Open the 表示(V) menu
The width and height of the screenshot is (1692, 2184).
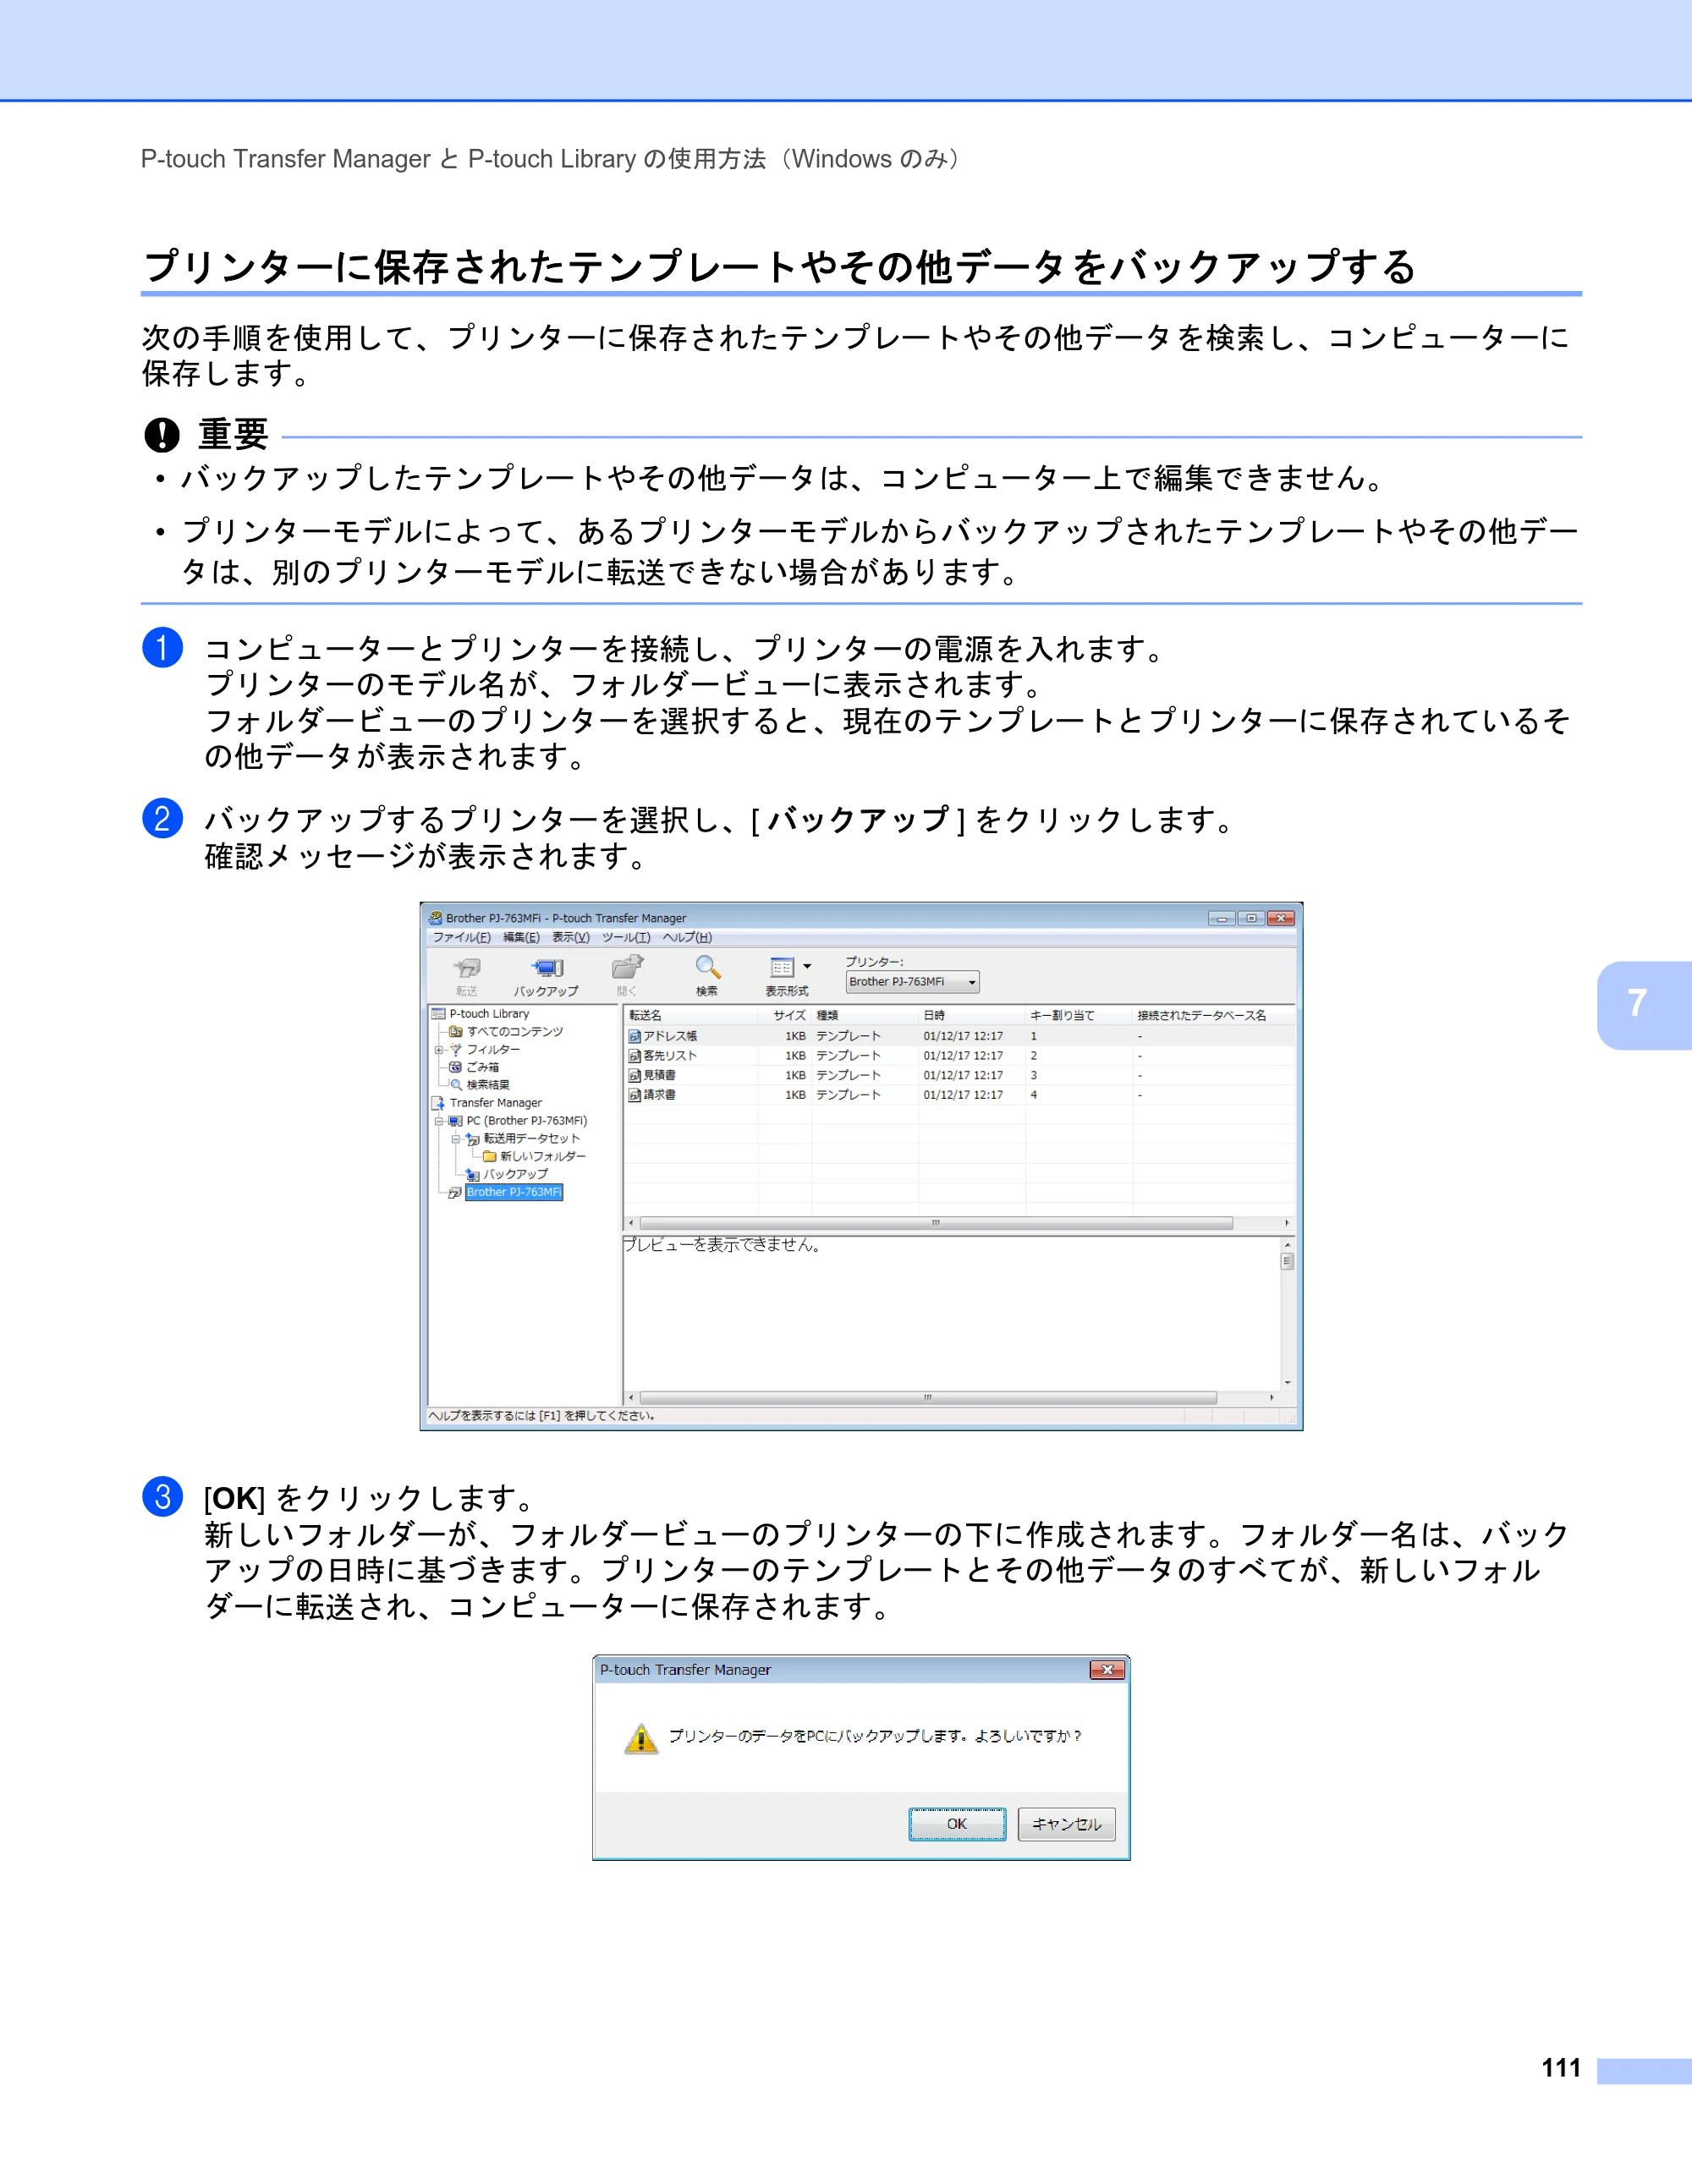pos(570,937)
